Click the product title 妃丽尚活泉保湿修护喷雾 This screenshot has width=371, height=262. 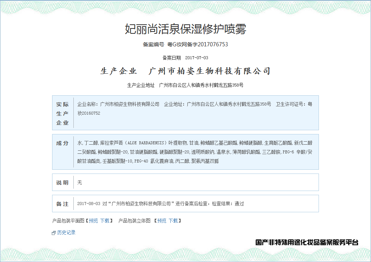click(x=185, y=29)
